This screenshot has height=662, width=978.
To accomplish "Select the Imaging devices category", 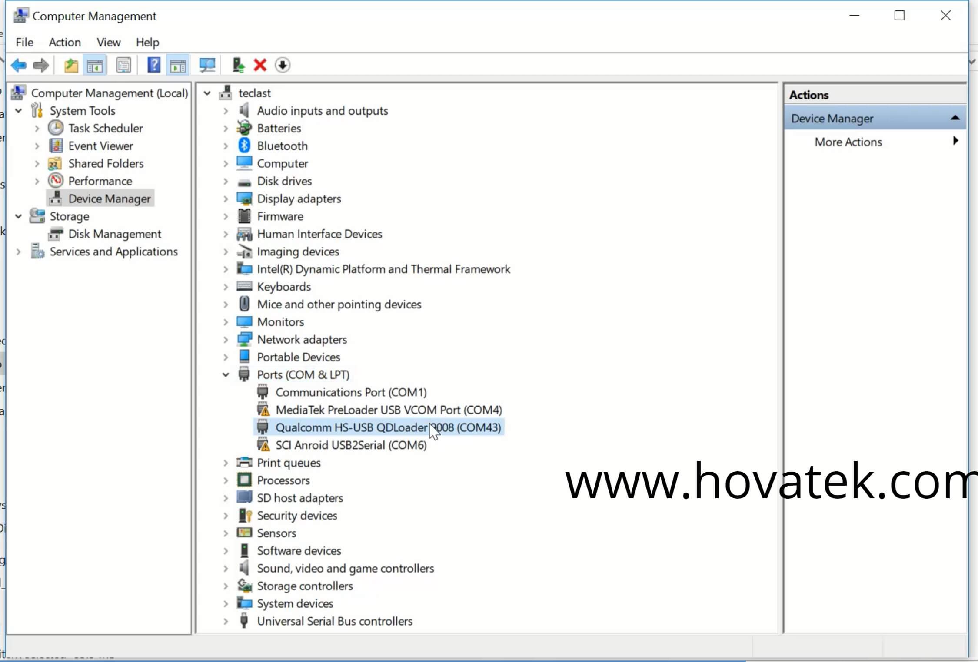I will (298, 252).
